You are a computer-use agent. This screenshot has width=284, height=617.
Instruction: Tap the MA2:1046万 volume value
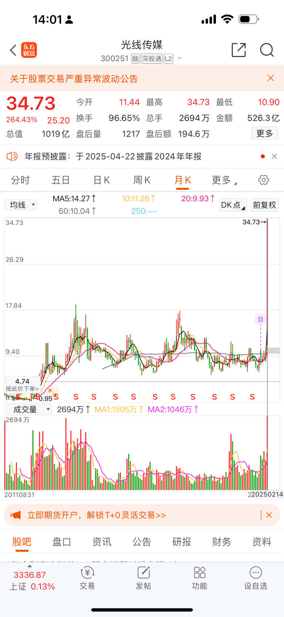click(173, 409)
